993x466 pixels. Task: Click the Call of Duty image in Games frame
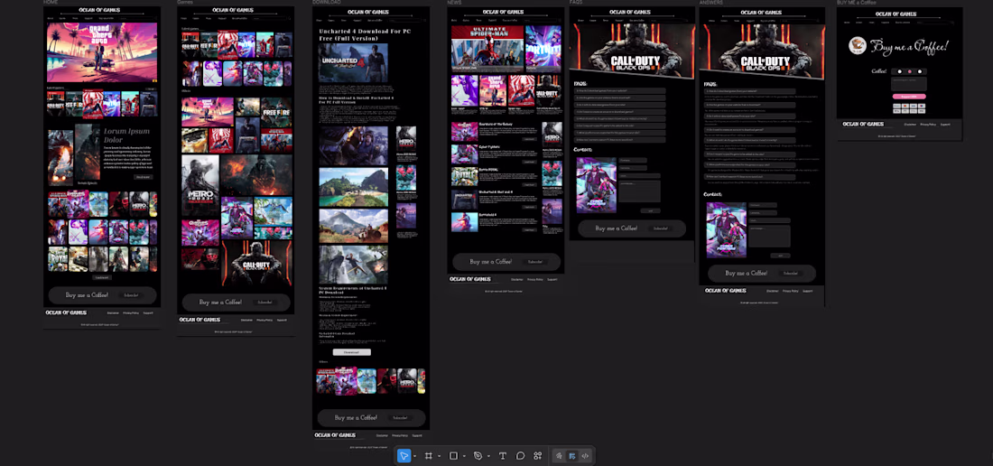[x=255, y=263]
